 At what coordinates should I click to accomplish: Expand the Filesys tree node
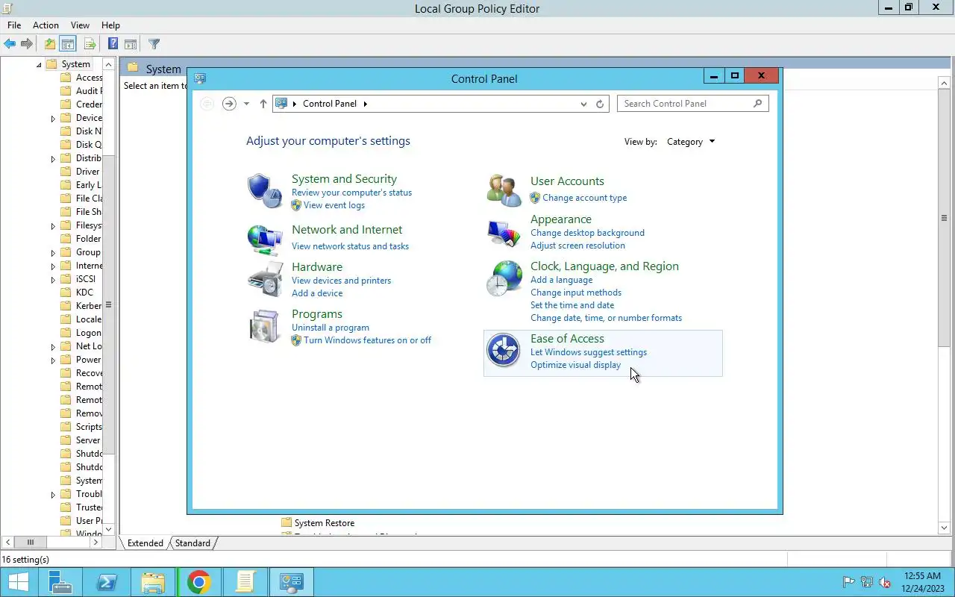53,225
